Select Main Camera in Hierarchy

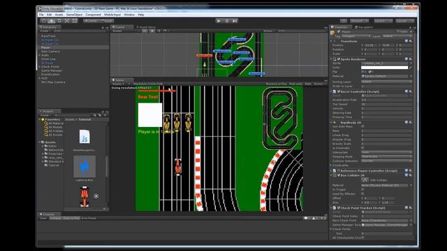(x=50, y=52)
